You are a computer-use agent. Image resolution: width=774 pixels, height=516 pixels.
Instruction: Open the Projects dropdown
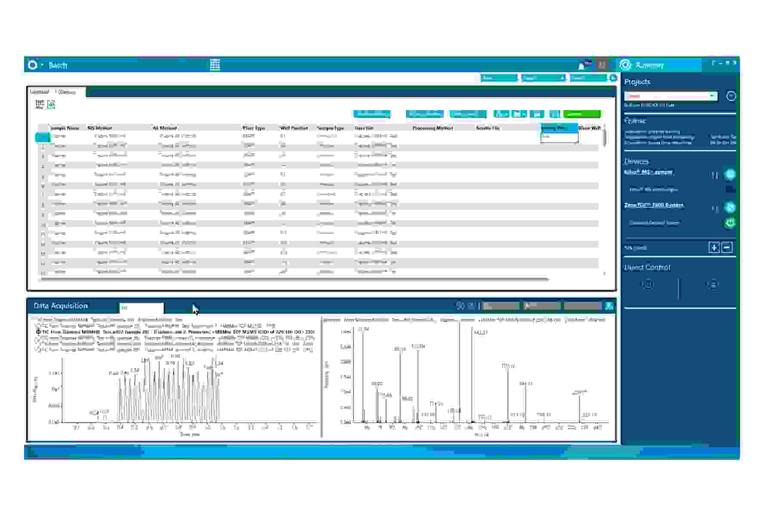(x=671, y=96)
